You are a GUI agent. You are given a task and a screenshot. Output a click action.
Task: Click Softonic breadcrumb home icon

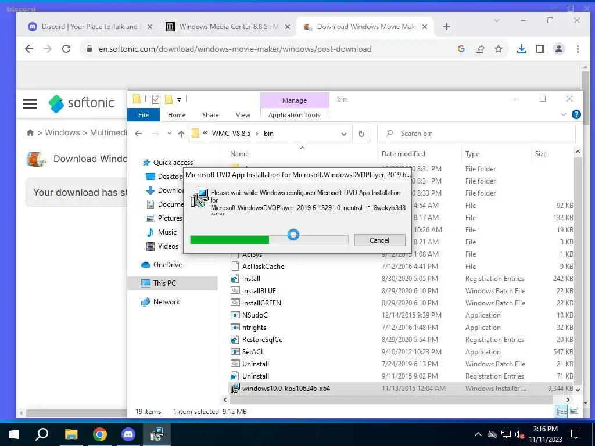click(x=30, y=133)
